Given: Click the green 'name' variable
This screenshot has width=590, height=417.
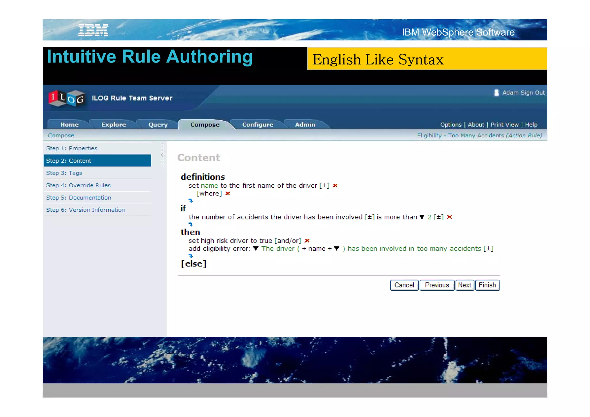Looking at the screenshot, I should click(209, 186).
